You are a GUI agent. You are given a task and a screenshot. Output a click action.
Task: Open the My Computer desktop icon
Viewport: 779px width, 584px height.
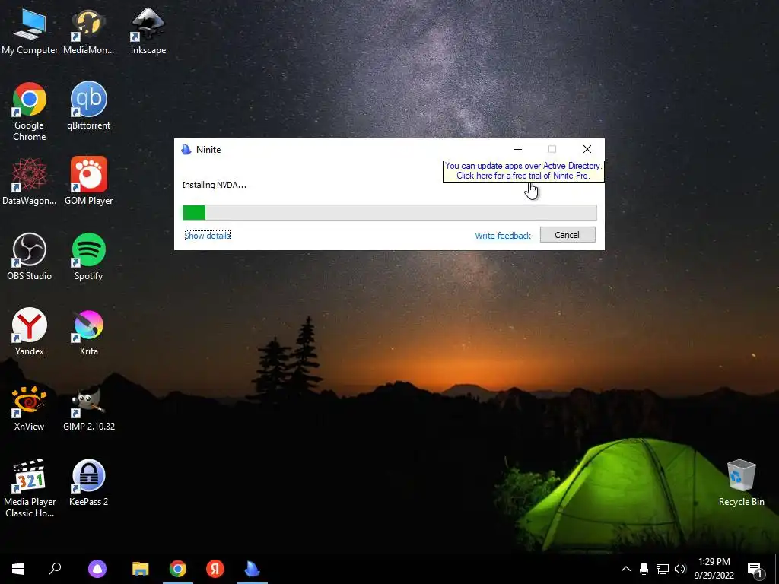pyautogui.click(x=30, y=30)
